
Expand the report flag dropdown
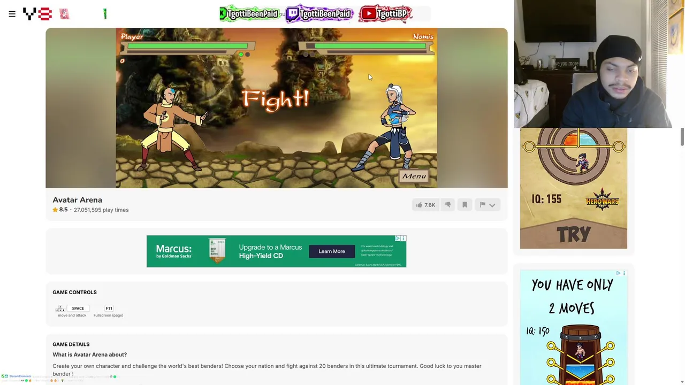click(x=488, y=205)
